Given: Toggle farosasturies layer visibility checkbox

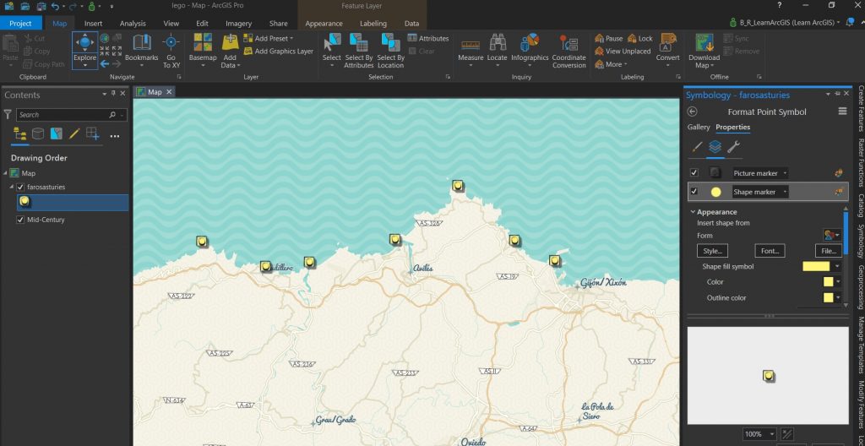Looking at the screenshot, I should coord(21,187).
